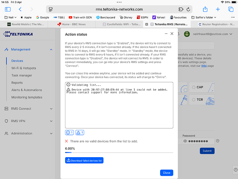Open Disney bookmark
The height and width of the screenshot is (179, 238).
coord(126,17)
